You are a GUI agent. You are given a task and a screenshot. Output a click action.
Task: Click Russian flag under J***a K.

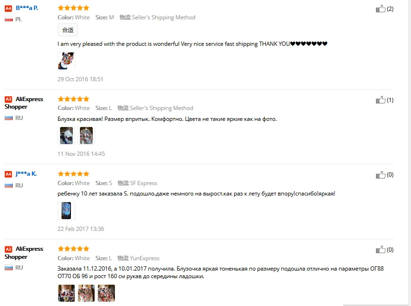coord(9,185)
